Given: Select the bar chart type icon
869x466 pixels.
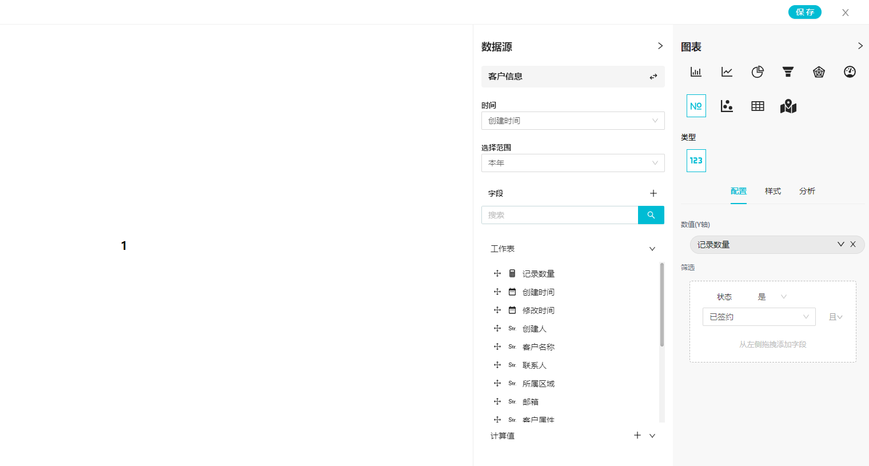Looking at the screenshot, I should [696, 72].
